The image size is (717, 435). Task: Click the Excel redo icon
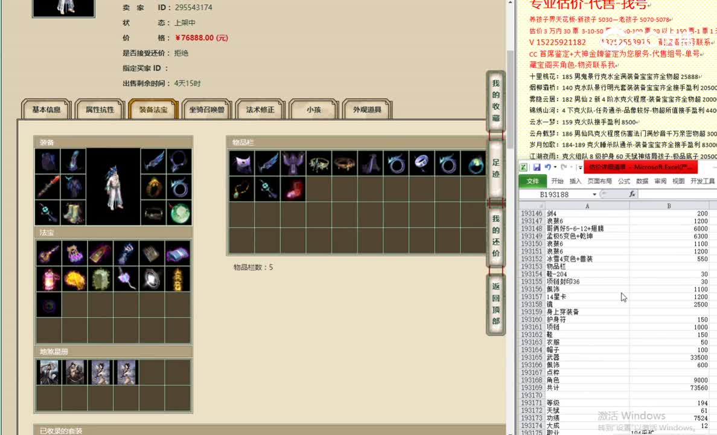click(x=564, y=167)
